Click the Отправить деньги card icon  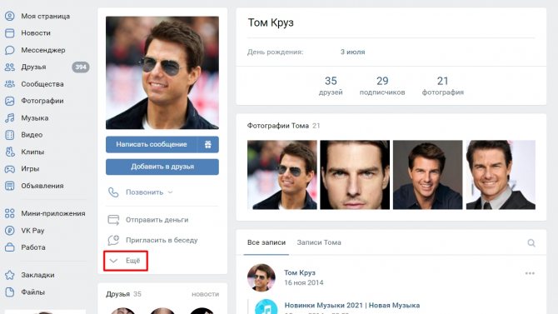(x=113, y=220)
